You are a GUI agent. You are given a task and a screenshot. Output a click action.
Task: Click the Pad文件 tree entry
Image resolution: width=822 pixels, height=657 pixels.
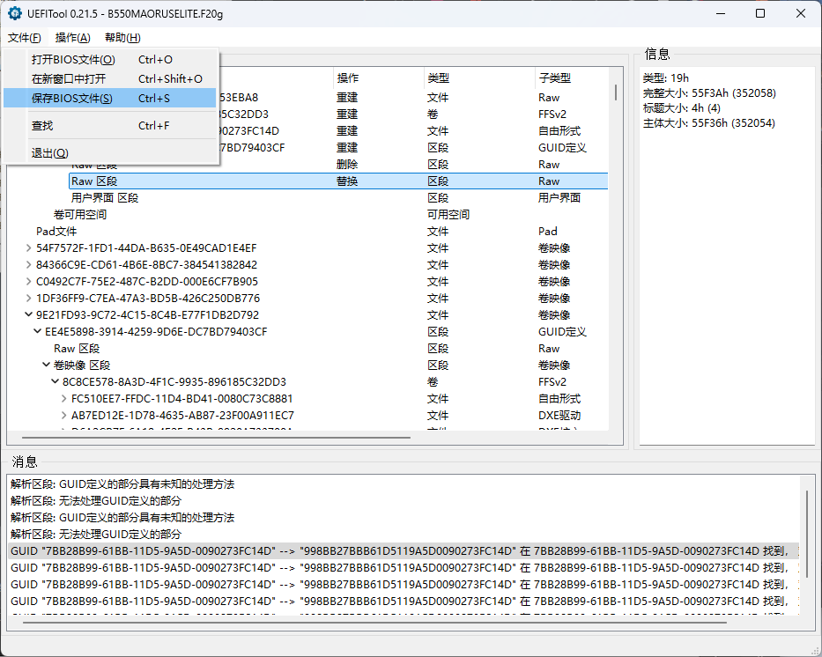pyautogui.click(x=56, y=232)
